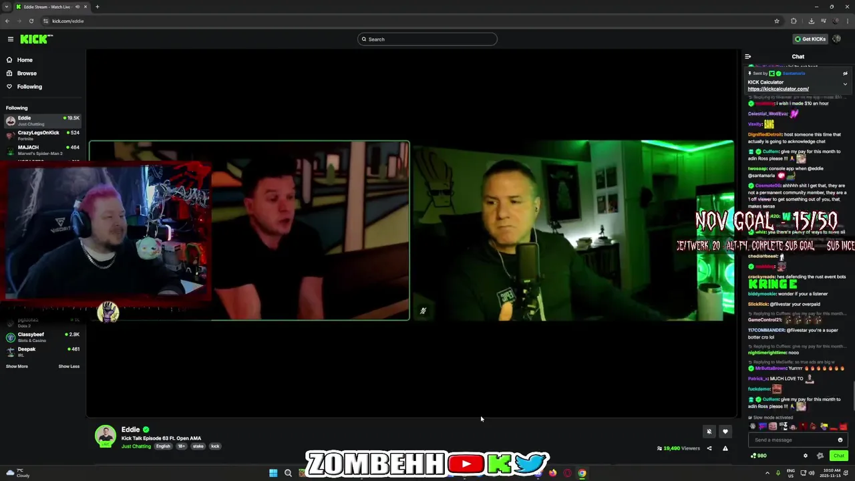Hide the pinned message

845,73
